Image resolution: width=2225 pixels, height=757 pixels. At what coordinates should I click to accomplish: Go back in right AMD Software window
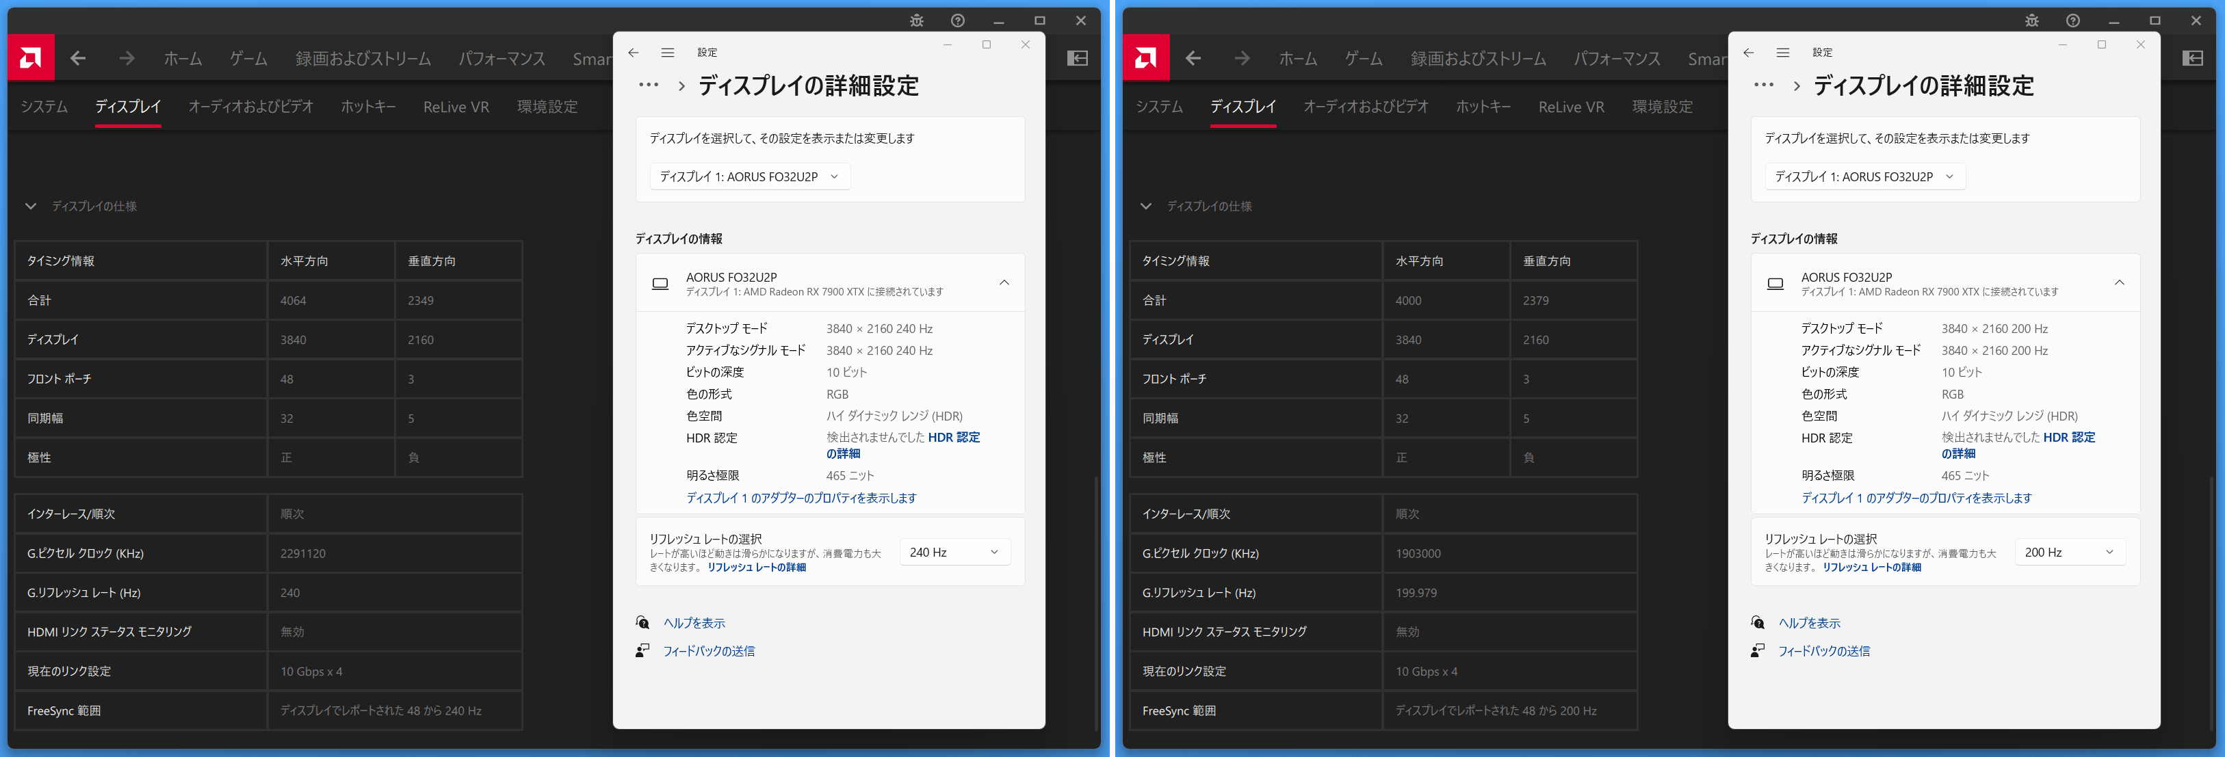1193,58
